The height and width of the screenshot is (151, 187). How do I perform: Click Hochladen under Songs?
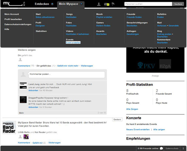coord(71,17)
